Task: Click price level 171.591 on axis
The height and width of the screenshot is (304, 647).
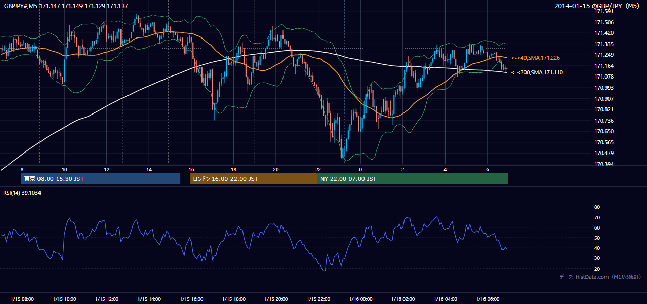Action: pyautogui.click(x=604, y=12)
